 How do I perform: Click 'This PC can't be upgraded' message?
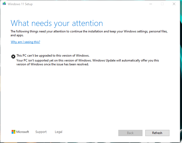[53, 56]
